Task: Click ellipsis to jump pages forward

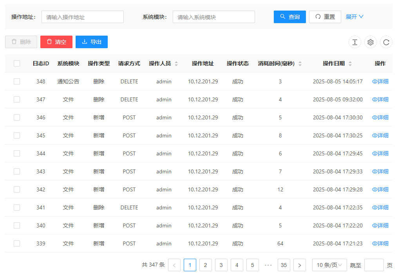Action: click(x=268, y=265)
